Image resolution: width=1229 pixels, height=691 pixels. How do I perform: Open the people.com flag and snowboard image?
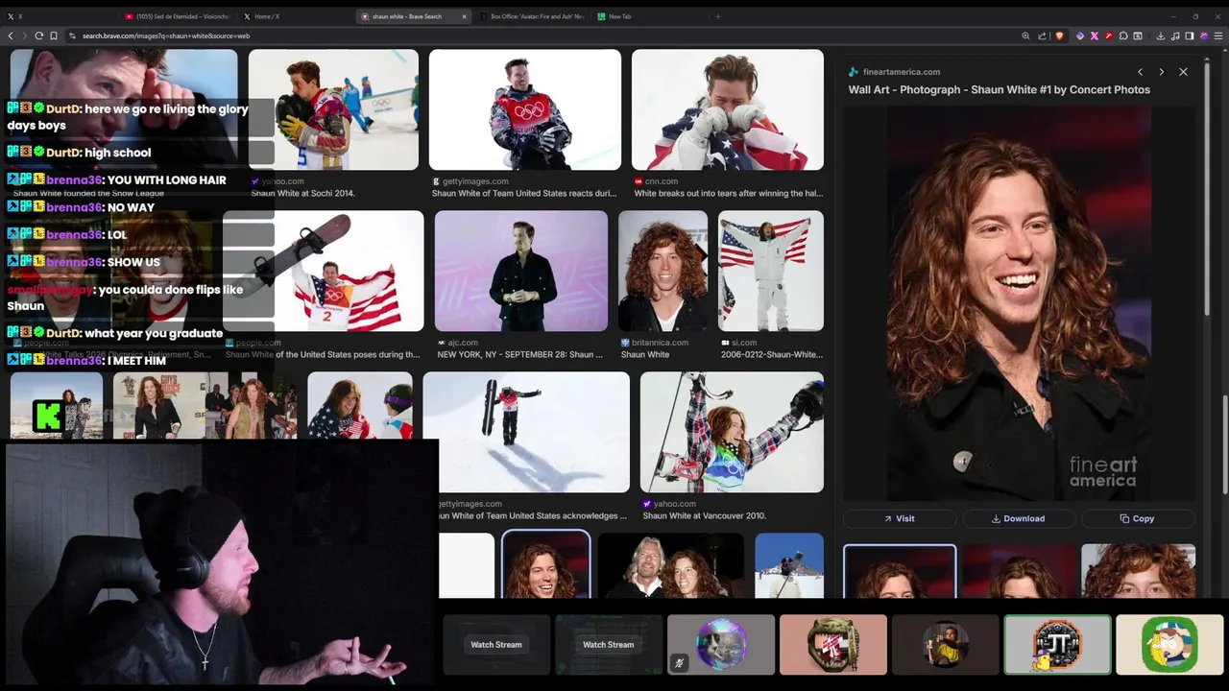[x=324, y=271]
